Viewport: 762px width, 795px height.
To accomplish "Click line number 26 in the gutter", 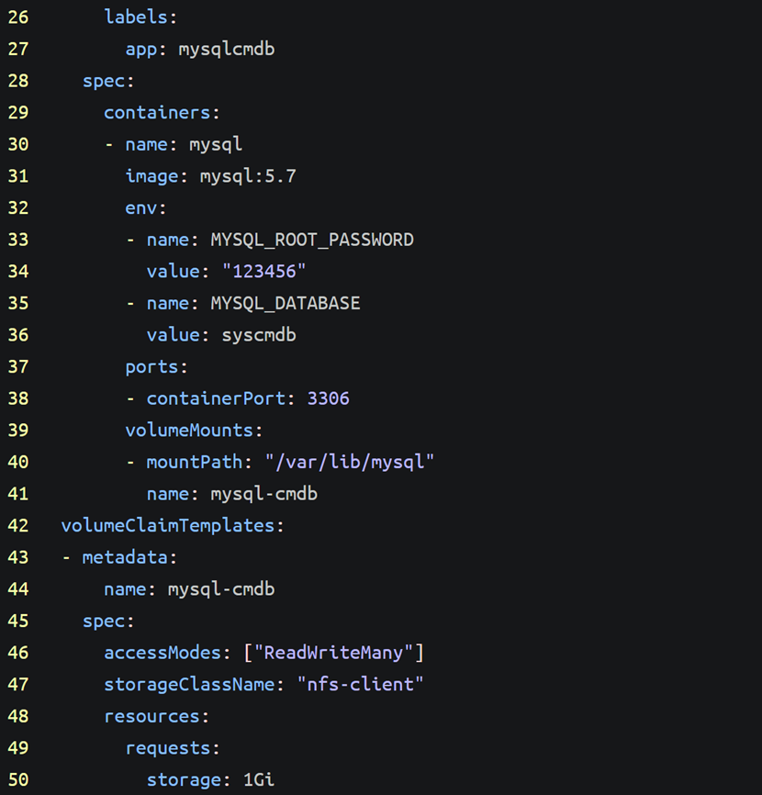I will point(18,17).
